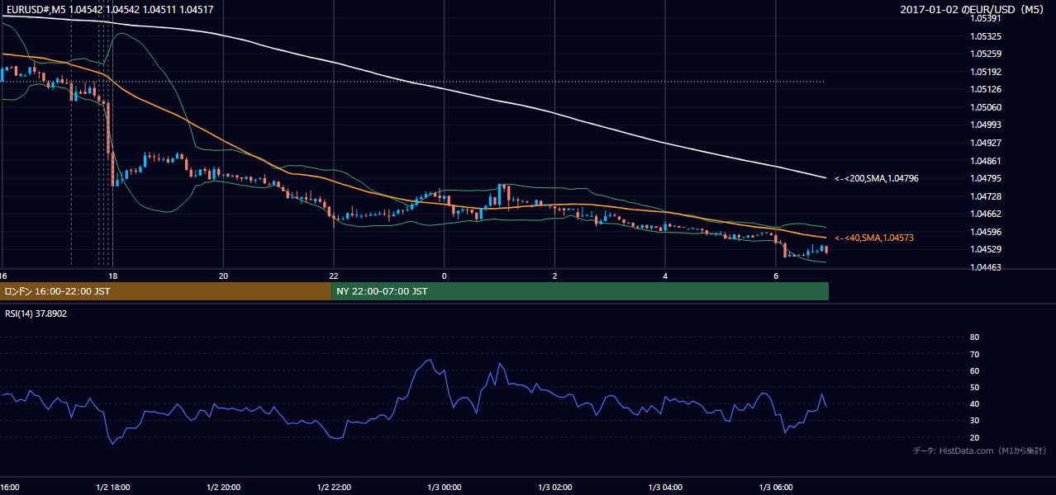1056x495 pixels.
Task: Select the 1.05391 price axis label
Action: point(986,18)
